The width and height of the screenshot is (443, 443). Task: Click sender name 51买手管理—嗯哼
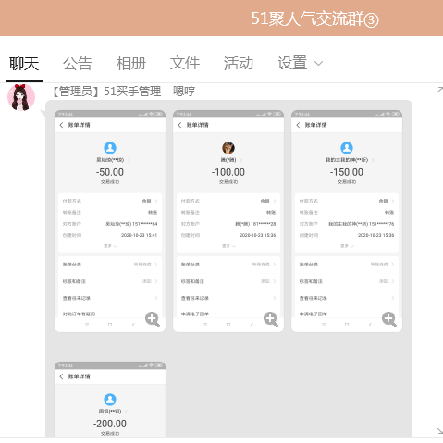point(149,92)
